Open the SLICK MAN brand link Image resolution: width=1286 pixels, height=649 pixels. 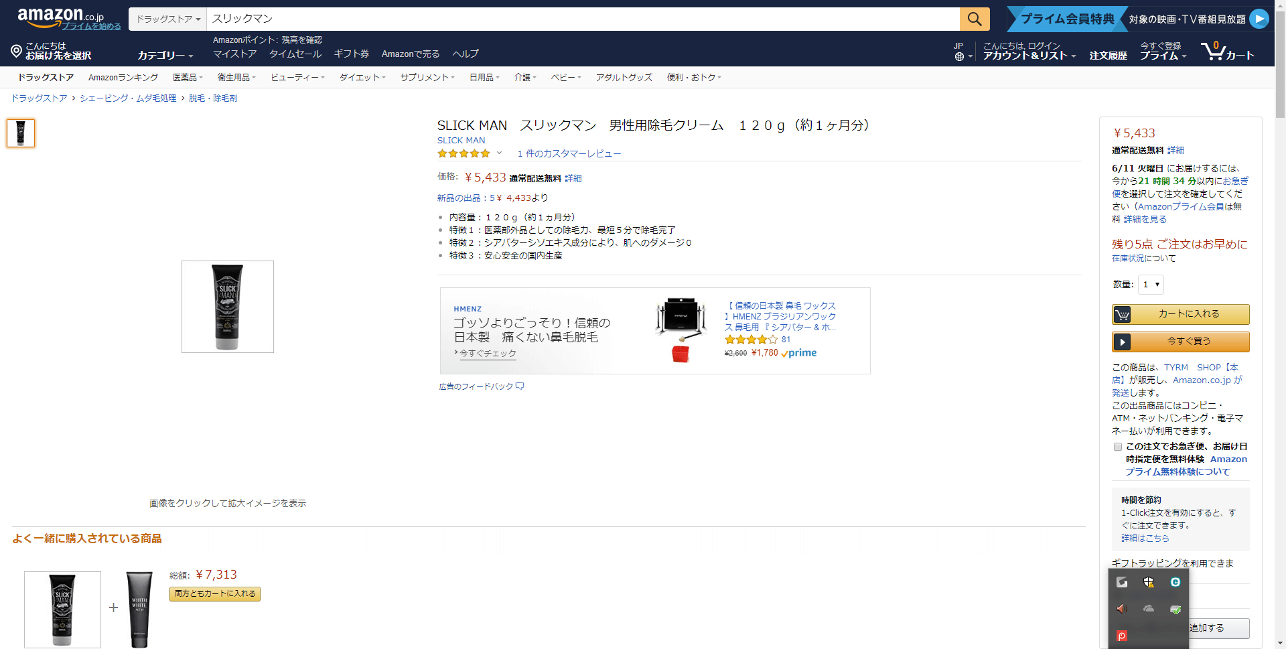tap(461, 140)
